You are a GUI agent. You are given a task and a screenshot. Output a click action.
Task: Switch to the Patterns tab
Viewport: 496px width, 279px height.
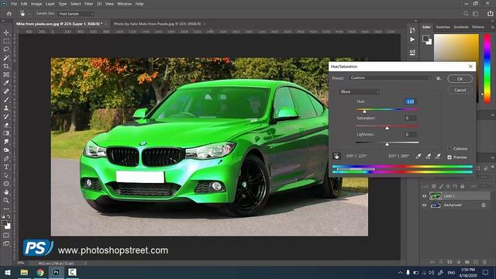tap(478, 27)
